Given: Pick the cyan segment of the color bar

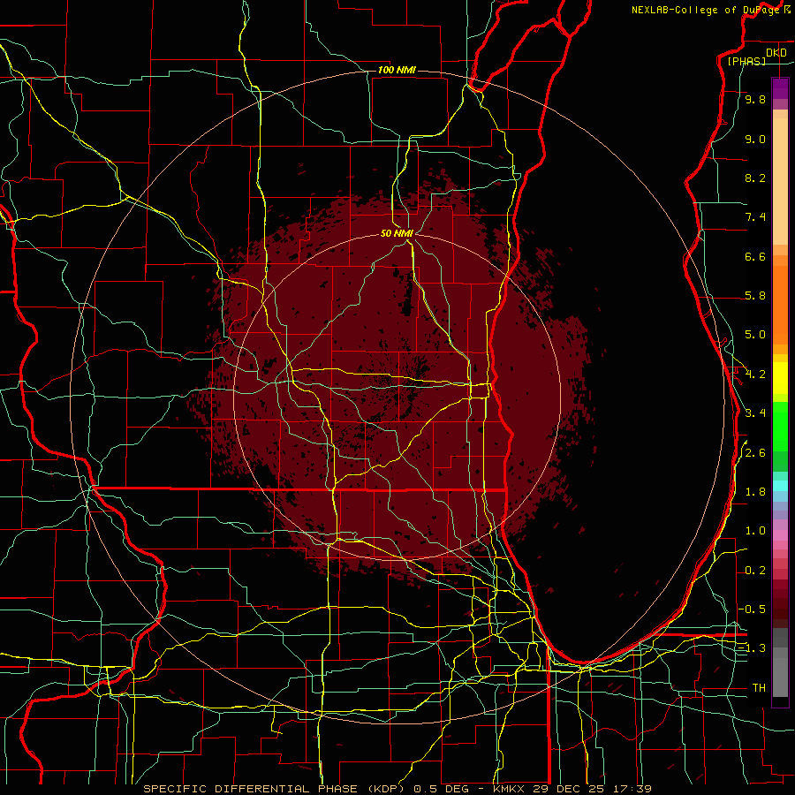Looking at the screenshot, I should coord(780,486).
